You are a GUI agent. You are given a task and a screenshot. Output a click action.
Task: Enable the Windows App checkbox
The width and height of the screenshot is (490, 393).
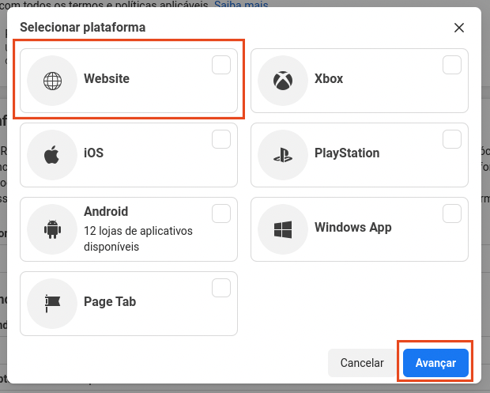[x=452, y=214]
